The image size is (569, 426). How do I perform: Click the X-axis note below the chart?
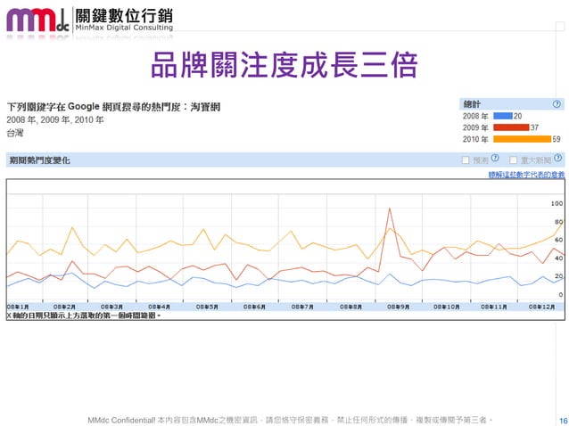(x=84, y=315)
